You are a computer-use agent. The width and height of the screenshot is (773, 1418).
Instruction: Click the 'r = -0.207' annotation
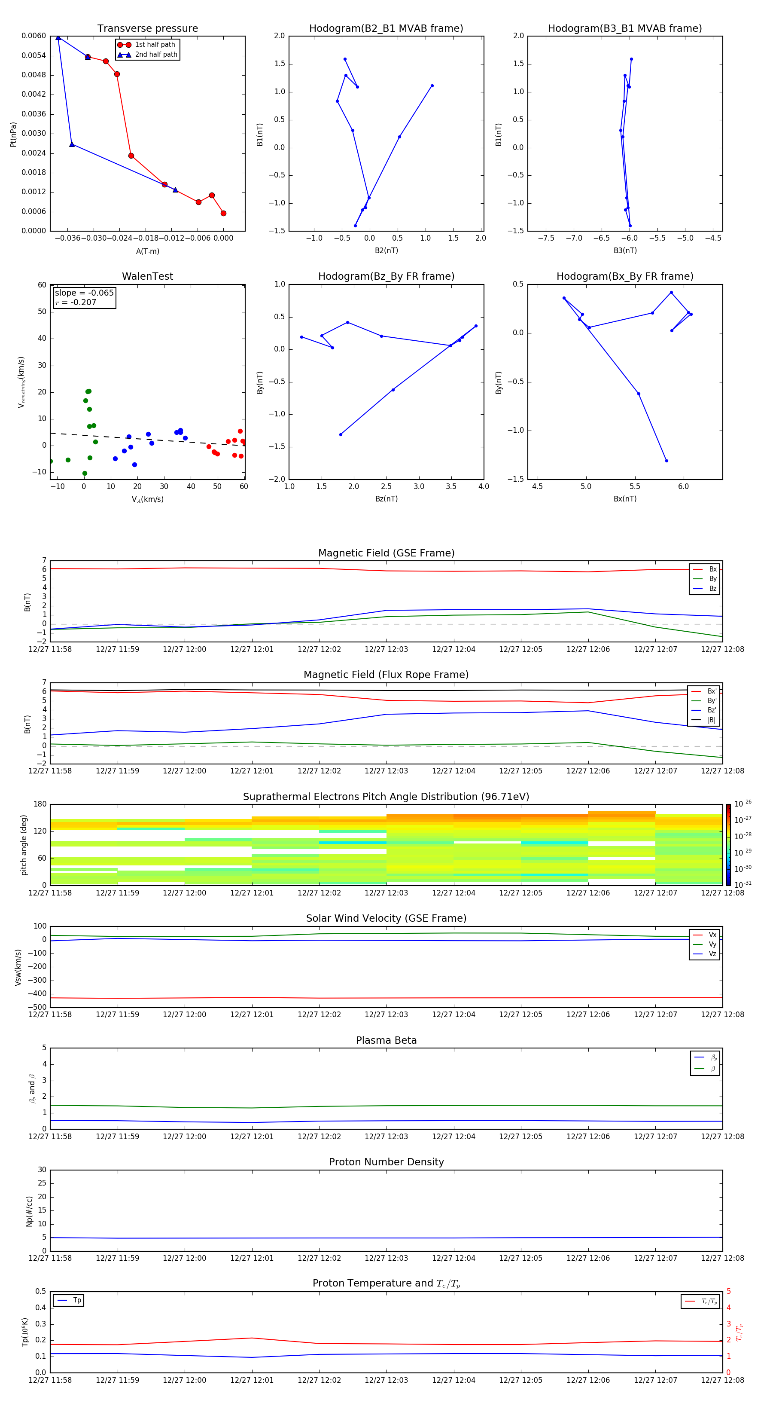(x=76, y=302)
